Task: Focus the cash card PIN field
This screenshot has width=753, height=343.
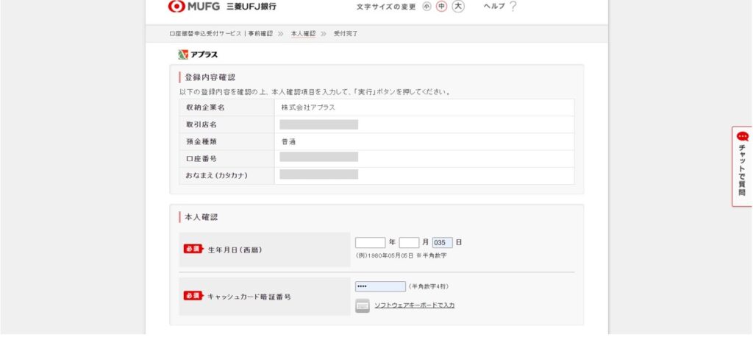Action: pos(380,286)
